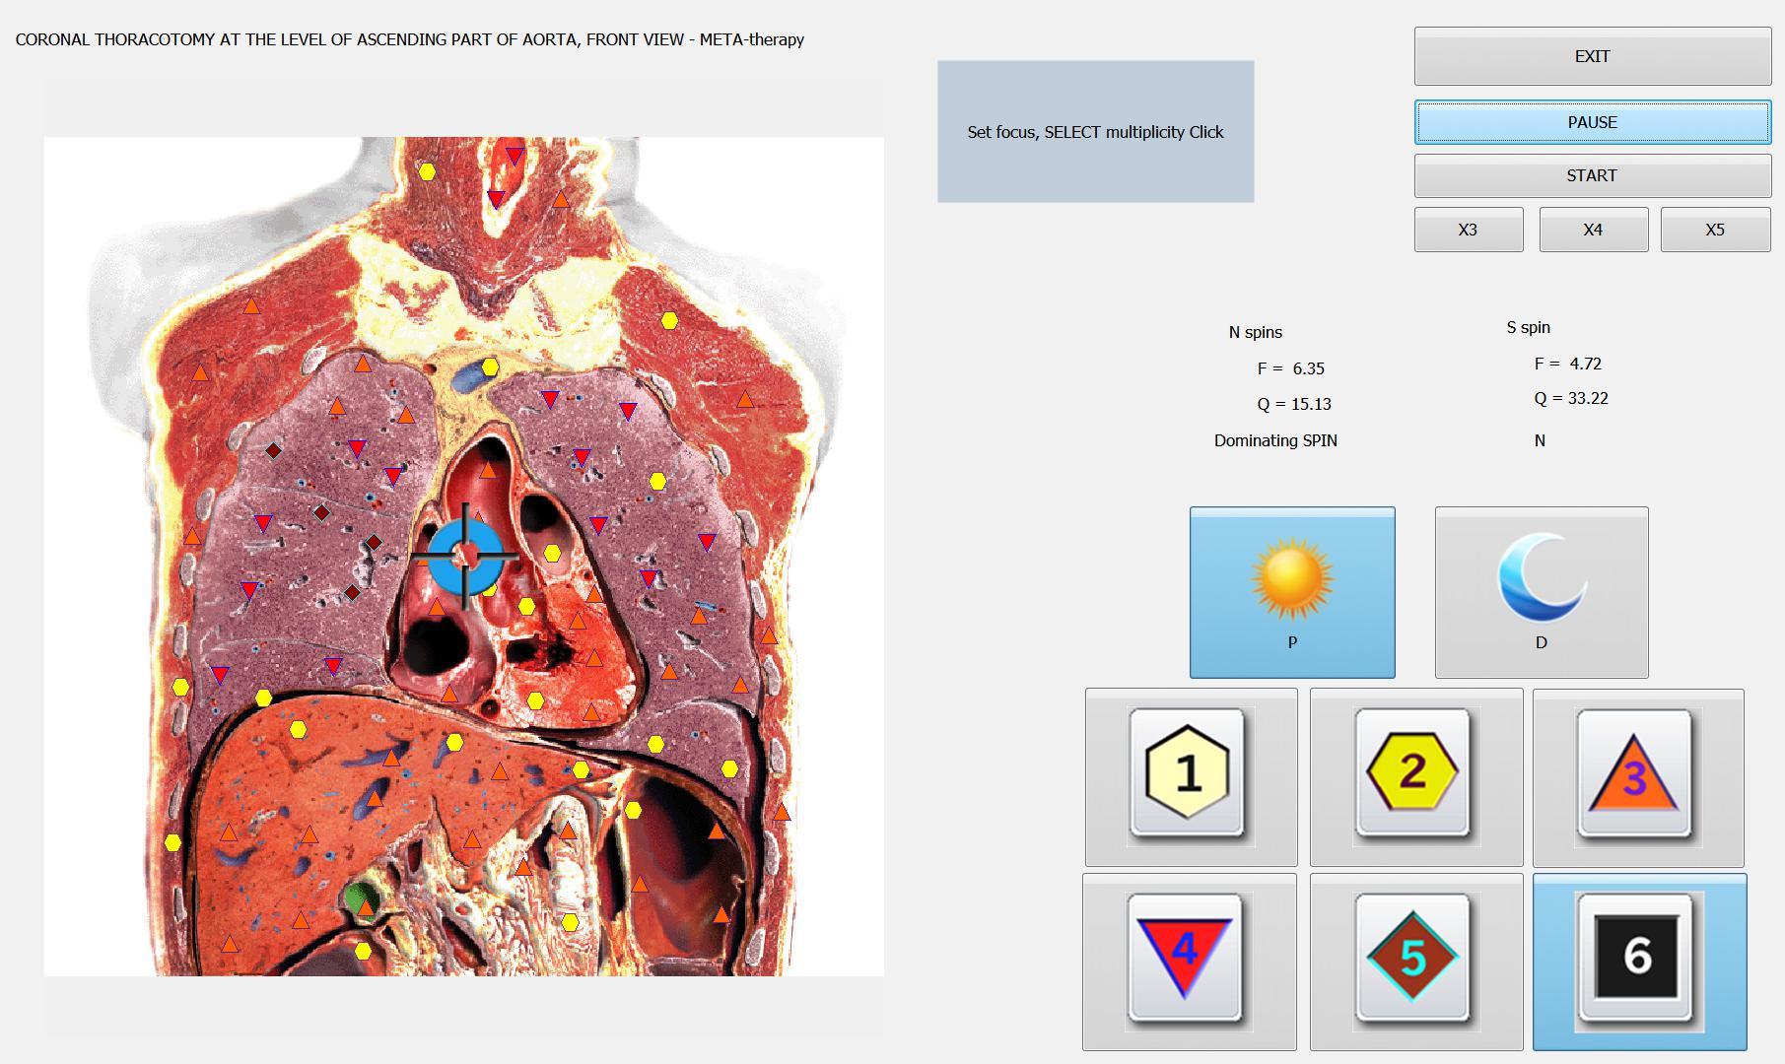Screen dimensions: 1785x1064
Task: Set multiplicity to X5
Action: tap(1716, 230)
